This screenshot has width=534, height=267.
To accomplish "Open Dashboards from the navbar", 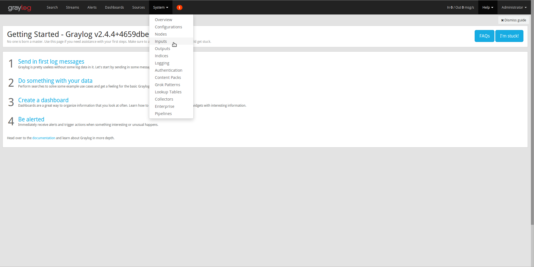I will (x=114, y=8).
